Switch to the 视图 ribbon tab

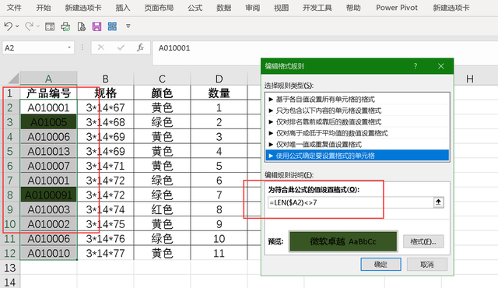[x=282, y=8]
